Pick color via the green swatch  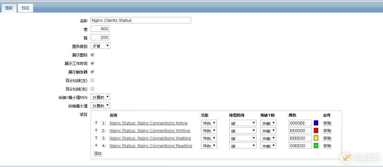[316, 146]
